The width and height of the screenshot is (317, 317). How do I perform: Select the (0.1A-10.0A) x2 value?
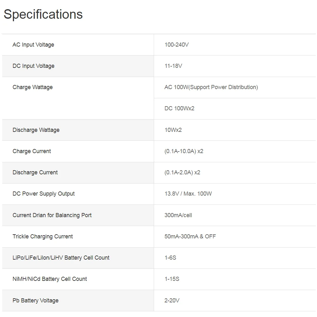coord(184,151)
